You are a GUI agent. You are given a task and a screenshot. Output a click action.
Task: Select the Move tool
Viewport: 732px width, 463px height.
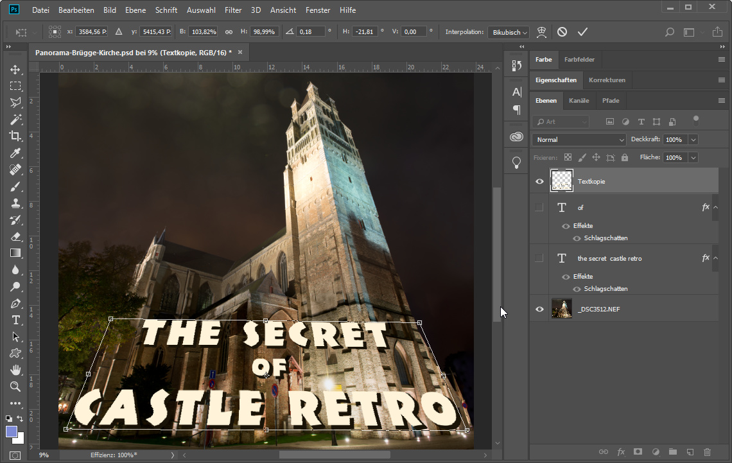point(15,69)
